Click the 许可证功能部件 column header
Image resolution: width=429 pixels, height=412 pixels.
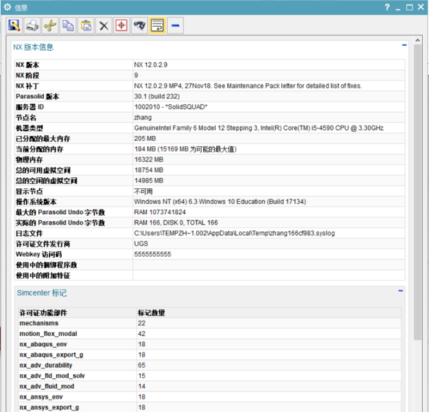(47, 313)
